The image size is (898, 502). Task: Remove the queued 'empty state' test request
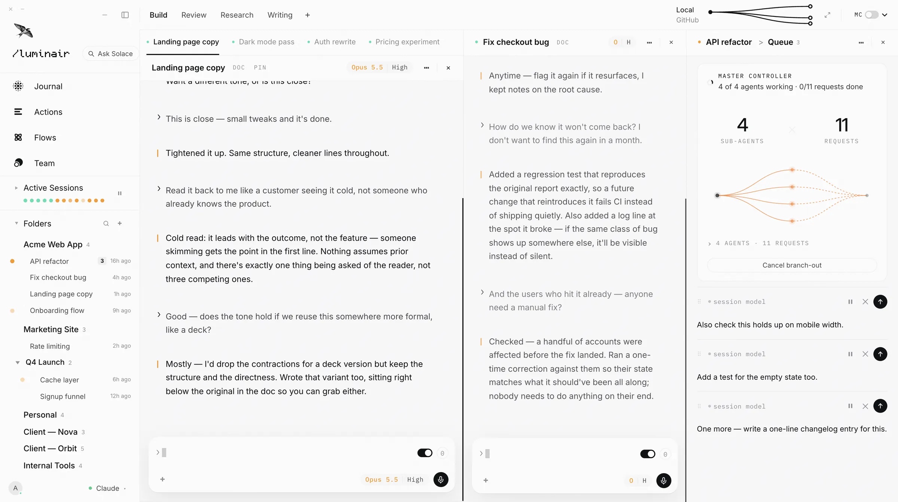coord(865,354)
